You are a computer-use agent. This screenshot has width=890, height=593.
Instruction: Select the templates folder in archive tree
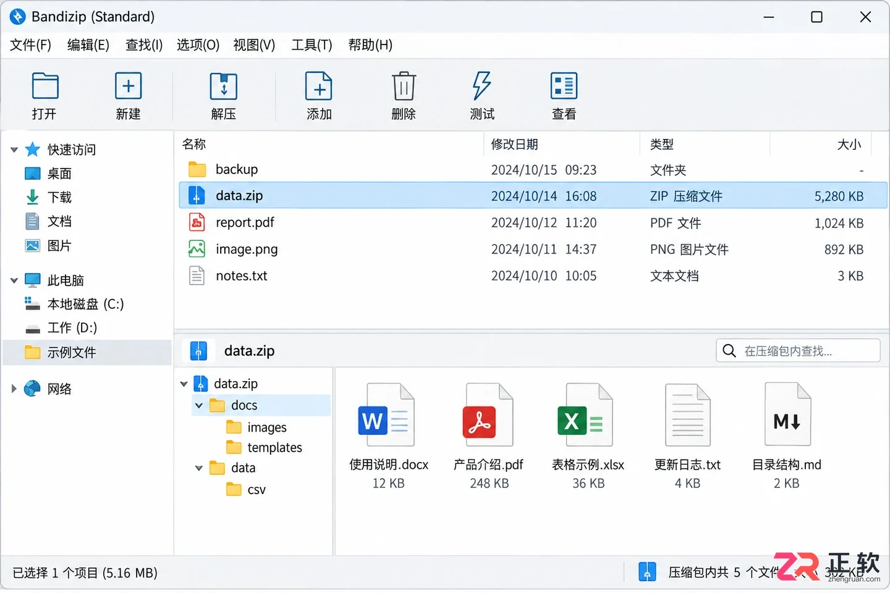point(274,448)
